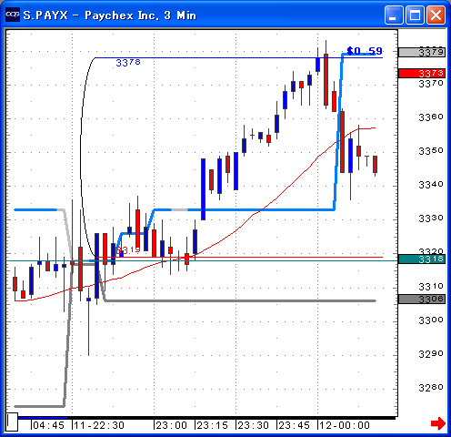This screenshot has width=451, height=437.
Task: Select the red 3373 price marker
Action: tap(422, 73)
